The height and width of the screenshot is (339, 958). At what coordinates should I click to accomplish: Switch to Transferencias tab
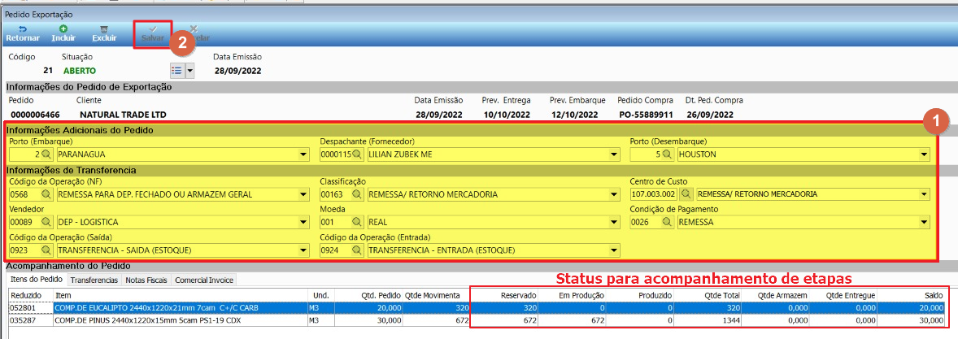[94, 280]
